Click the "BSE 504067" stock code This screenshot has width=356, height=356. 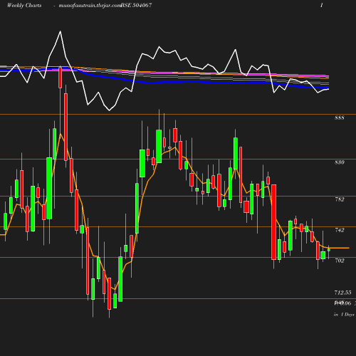pyautogui.click(x=136, y=5)
